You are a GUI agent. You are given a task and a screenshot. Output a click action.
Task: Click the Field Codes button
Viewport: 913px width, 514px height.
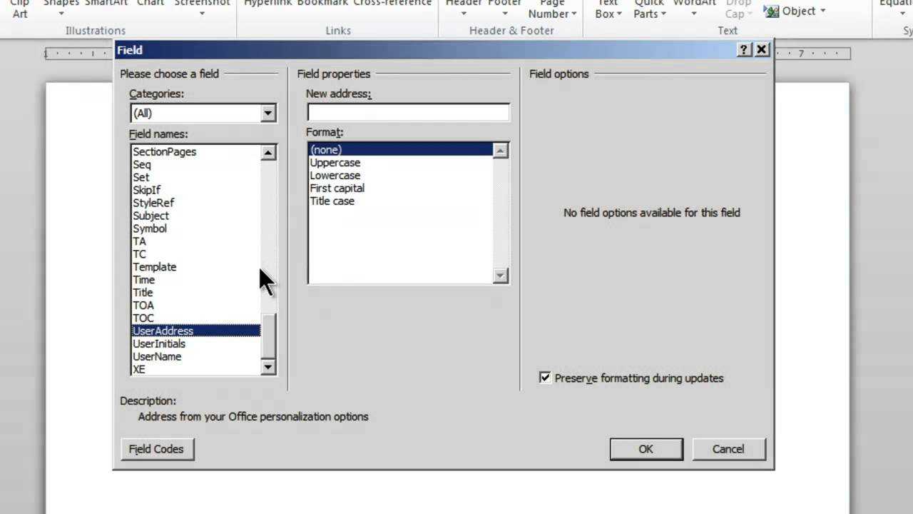156,449
